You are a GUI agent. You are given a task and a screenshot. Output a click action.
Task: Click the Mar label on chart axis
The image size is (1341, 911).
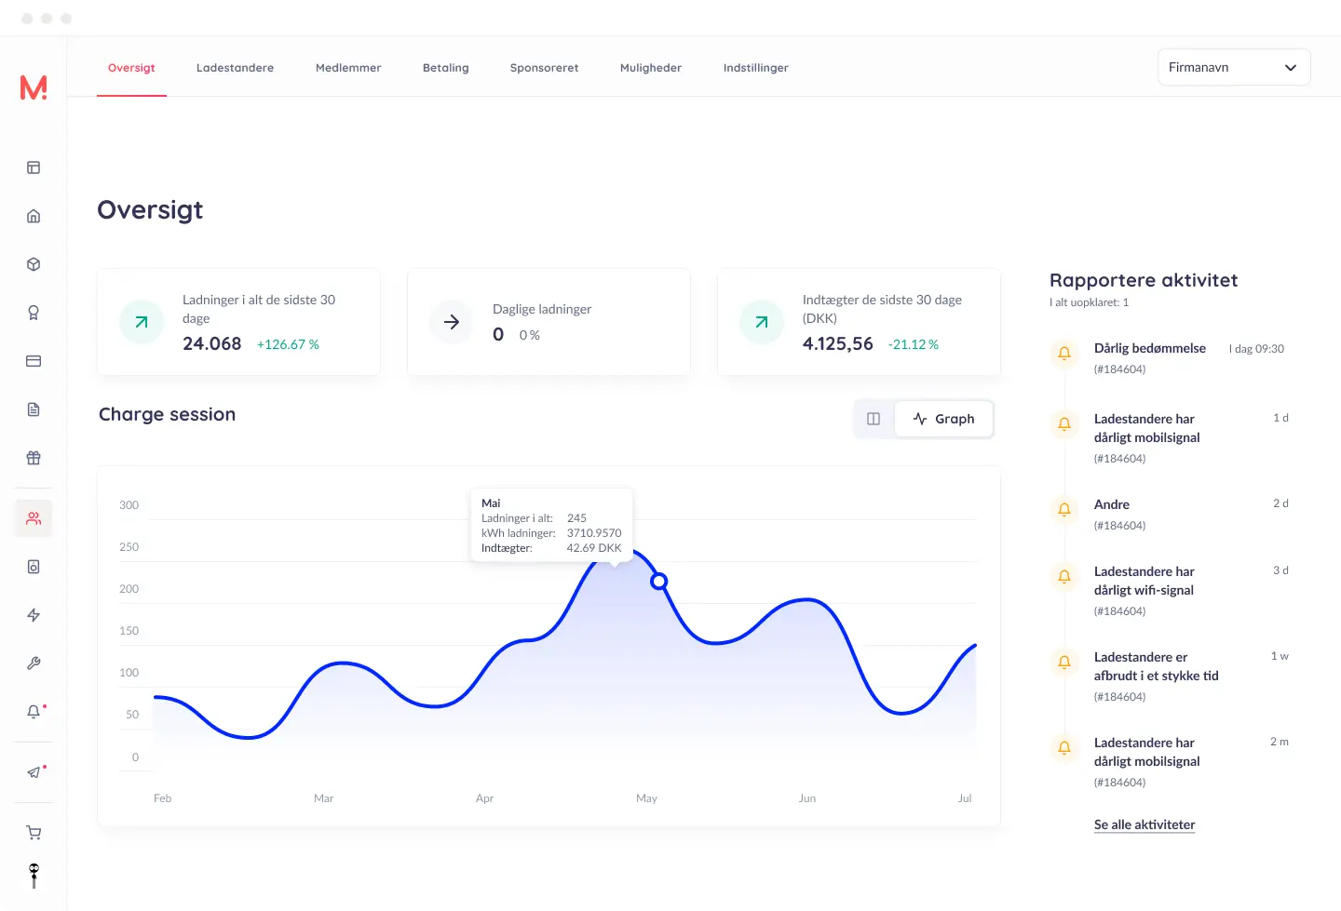[x=323, y=798]
